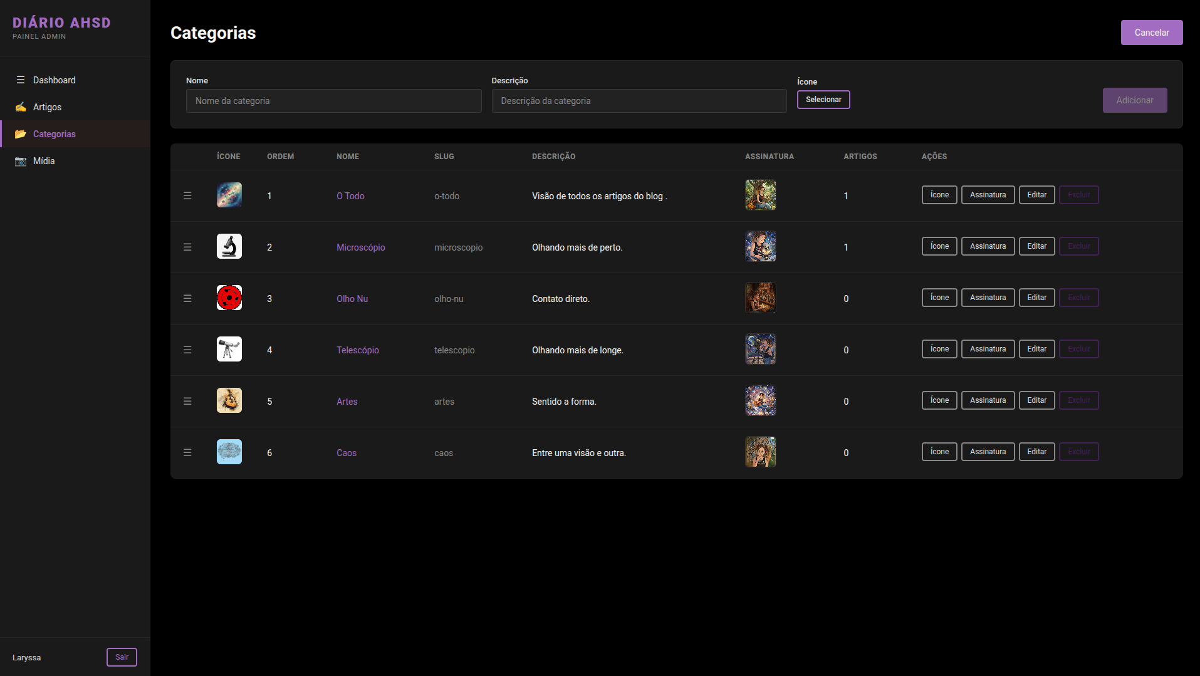Image resolution: width=1200 pixels, height=676 pixels.
Task: Focus the Nome da categoria input field
Action: [x=333, y=101]
